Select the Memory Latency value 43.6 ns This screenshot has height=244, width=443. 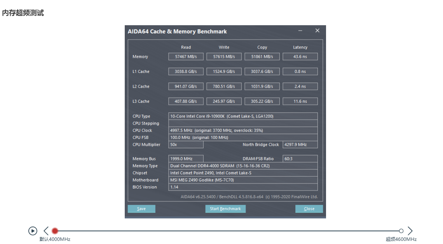tap(300, 57)
